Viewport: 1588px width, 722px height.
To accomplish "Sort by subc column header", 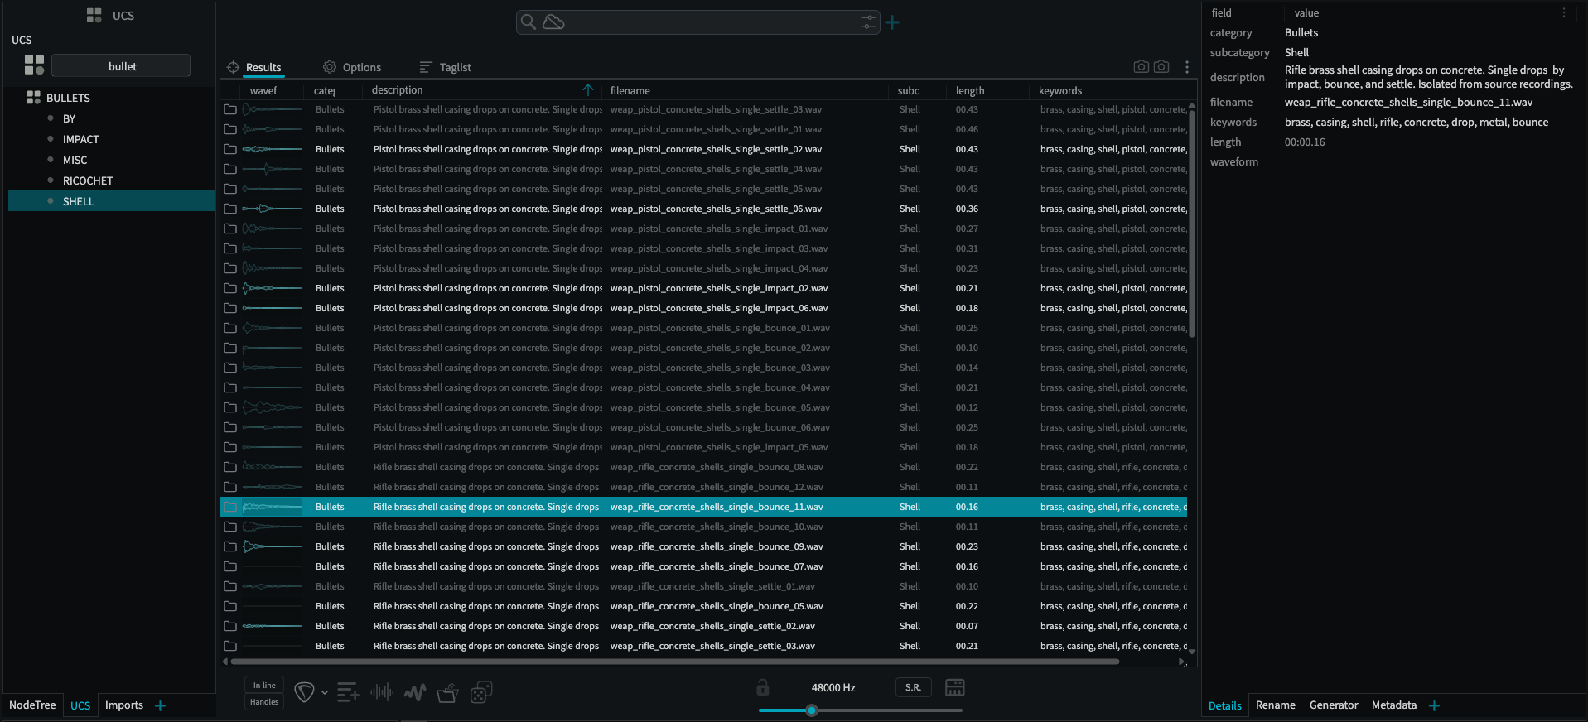I will point(908,90).
